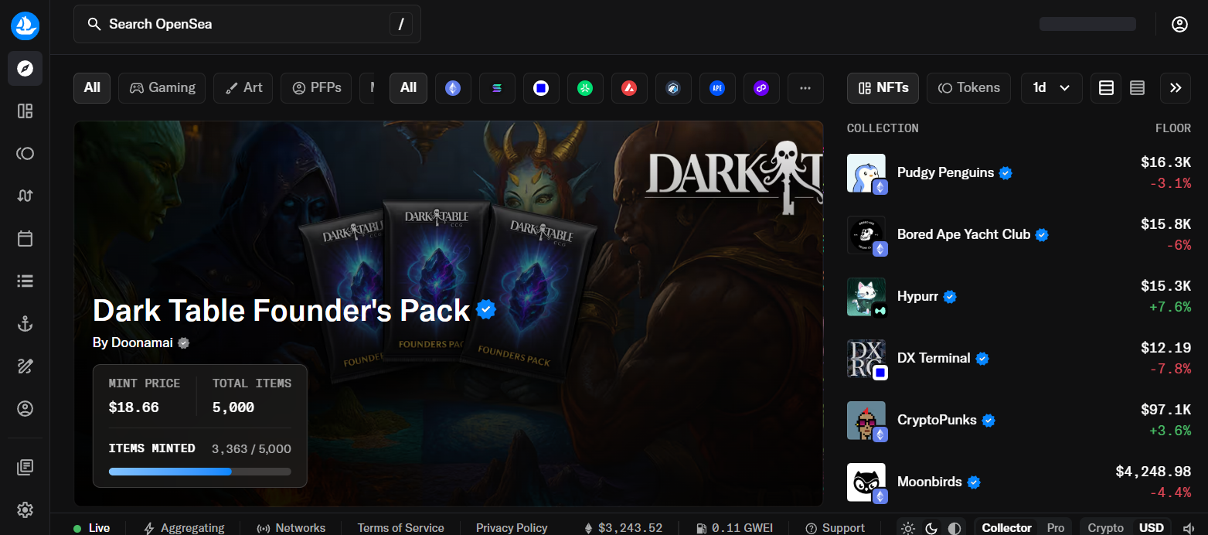Screen dimensions: 1208x535
Task: Click the items minted progress bar
Action: [199, 472]
